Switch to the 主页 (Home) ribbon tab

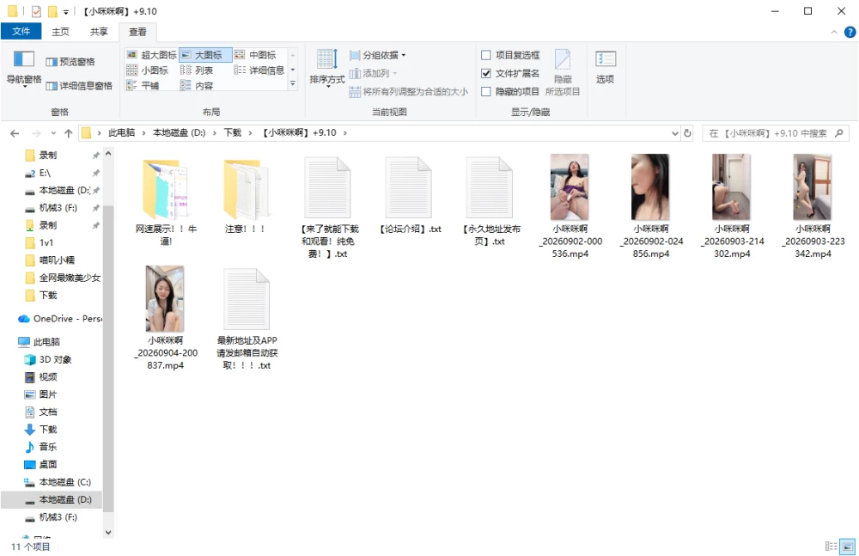[60, 32]
